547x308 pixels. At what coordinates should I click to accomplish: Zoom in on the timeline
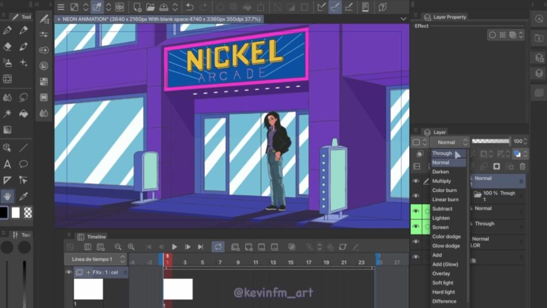click(131, 247)
